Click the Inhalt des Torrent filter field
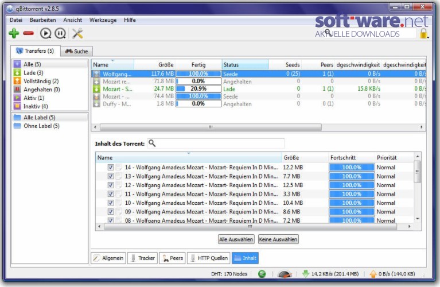 click(x=216, y=143)
